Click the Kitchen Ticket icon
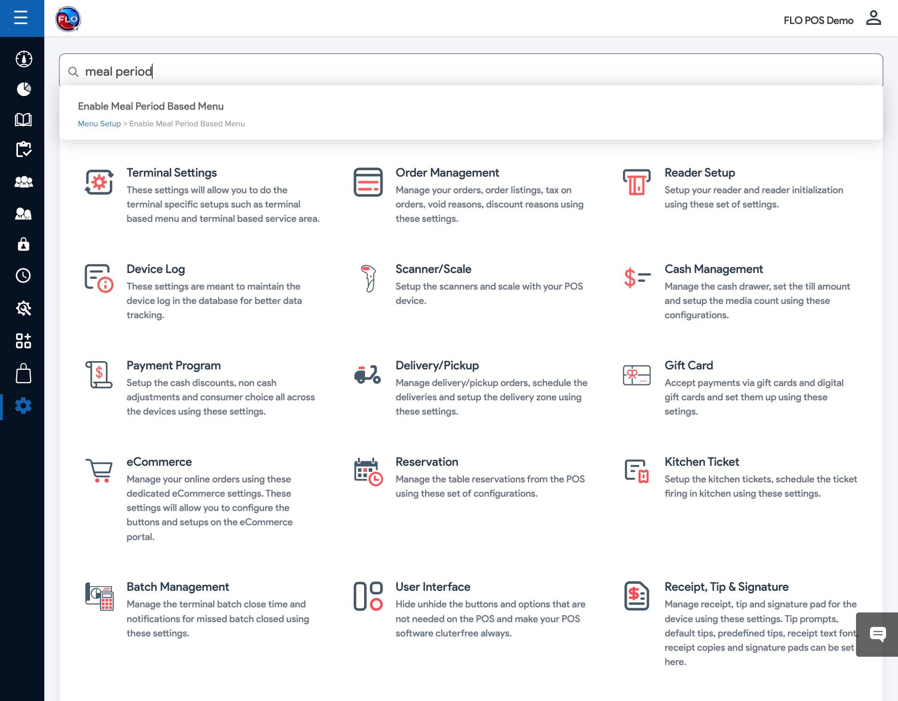The image size is (898, 701). [x=636, y=470]
